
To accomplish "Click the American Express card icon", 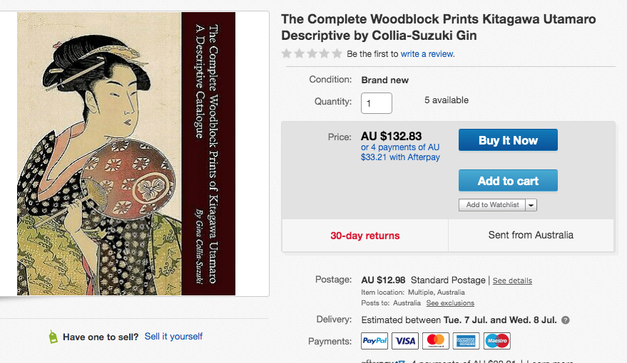I will pyautogui.click(x=467, y=341).
